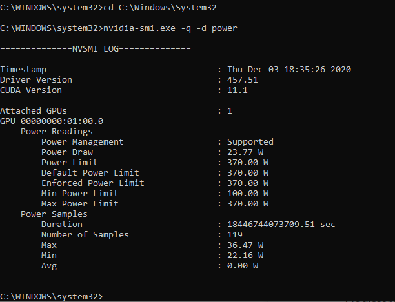Click the Default Power Limit label
Screen dimensions: 395x302
90,173
